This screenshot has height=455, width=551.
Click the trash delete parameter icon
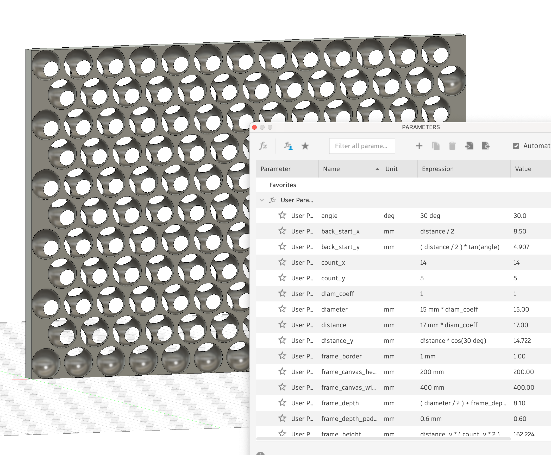point(452,146)
